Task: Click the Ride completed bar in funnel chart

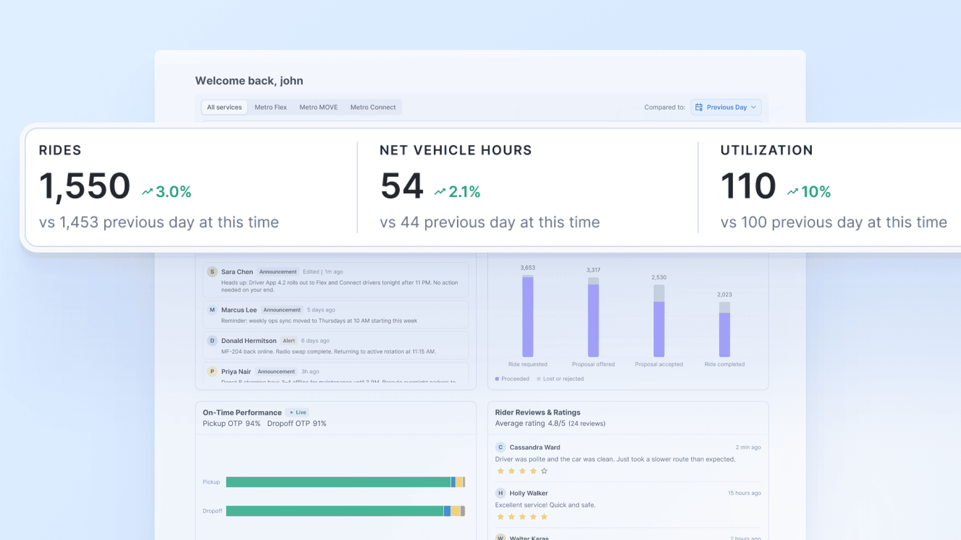Action: coord(724,329)
